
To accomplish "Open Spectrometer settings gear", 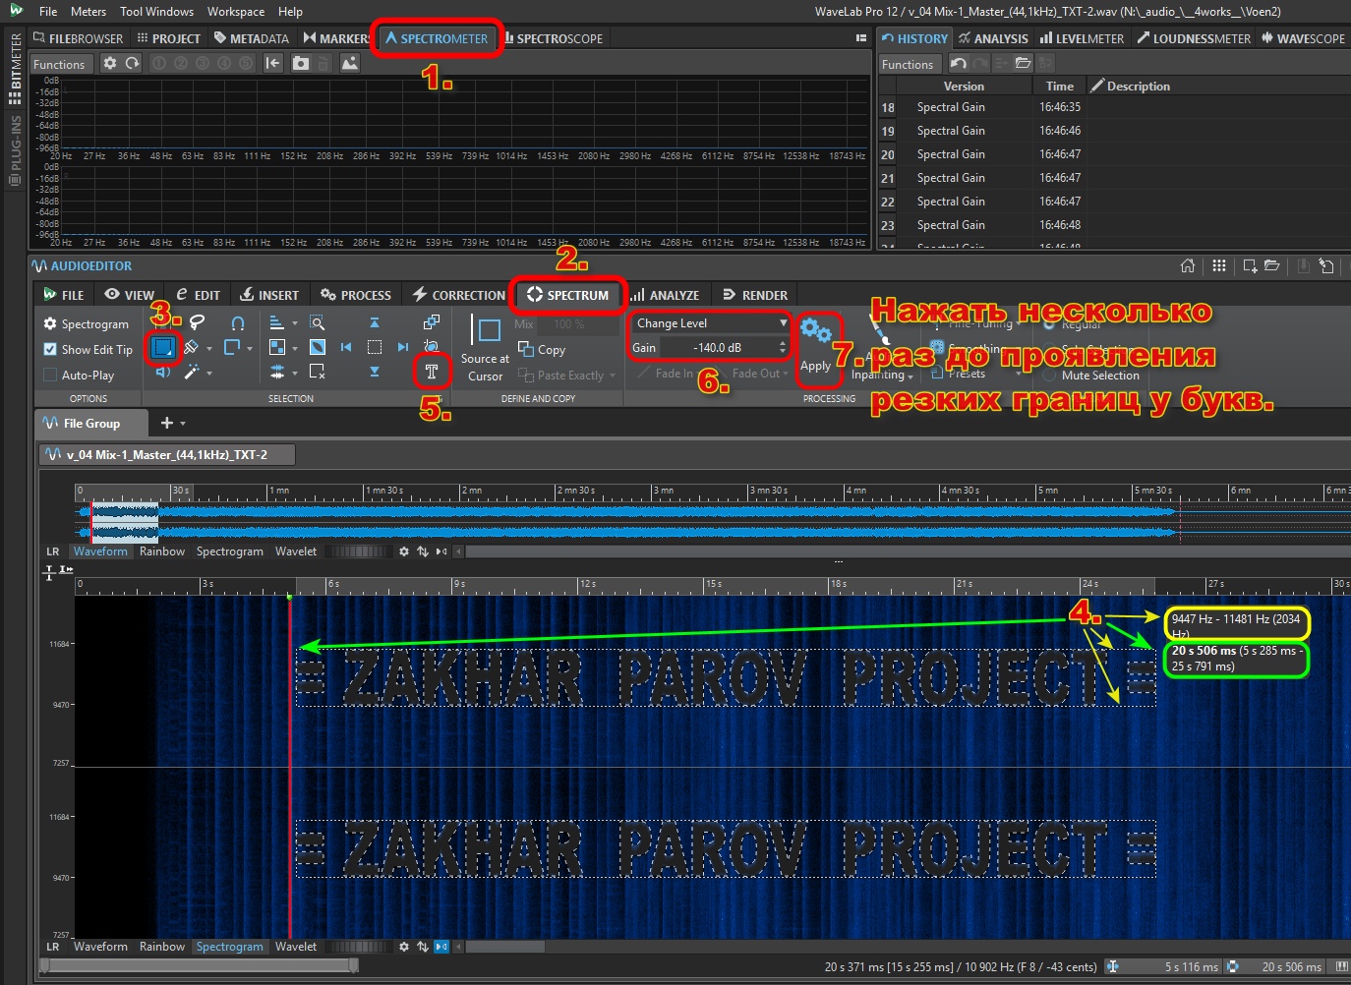I will point(110,63).
